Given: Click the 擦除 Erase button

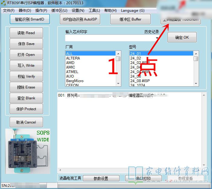Looking at the screenshot, I should [x=26, y=87].
